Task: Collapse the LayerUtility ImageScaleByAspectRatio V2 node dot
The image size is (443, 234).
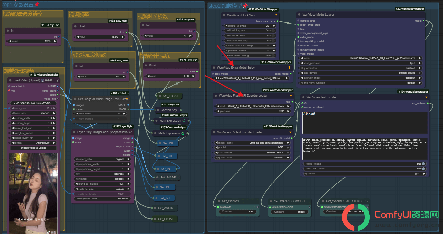Action: point(74,132)
